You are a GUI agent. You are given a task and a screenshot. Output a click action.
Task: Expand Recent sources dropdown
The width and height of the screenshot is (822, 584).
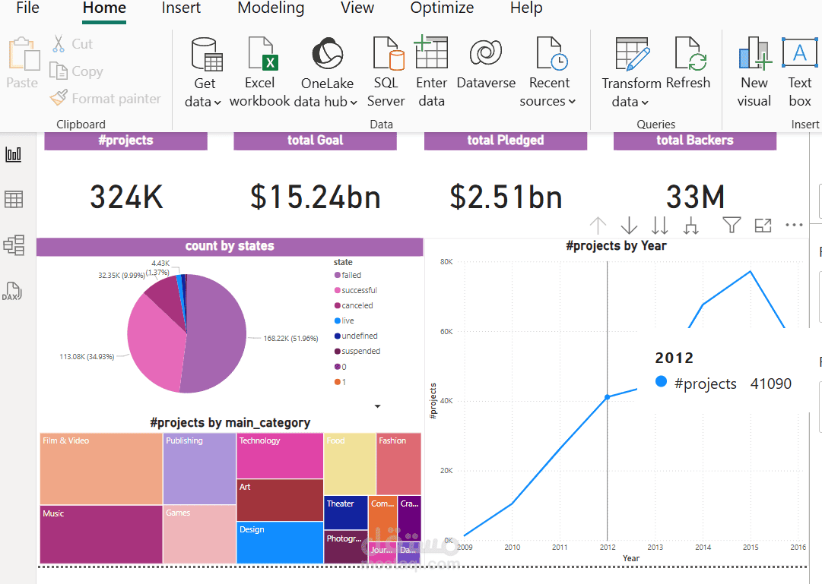pyautogui.click(x=572, y=102)
